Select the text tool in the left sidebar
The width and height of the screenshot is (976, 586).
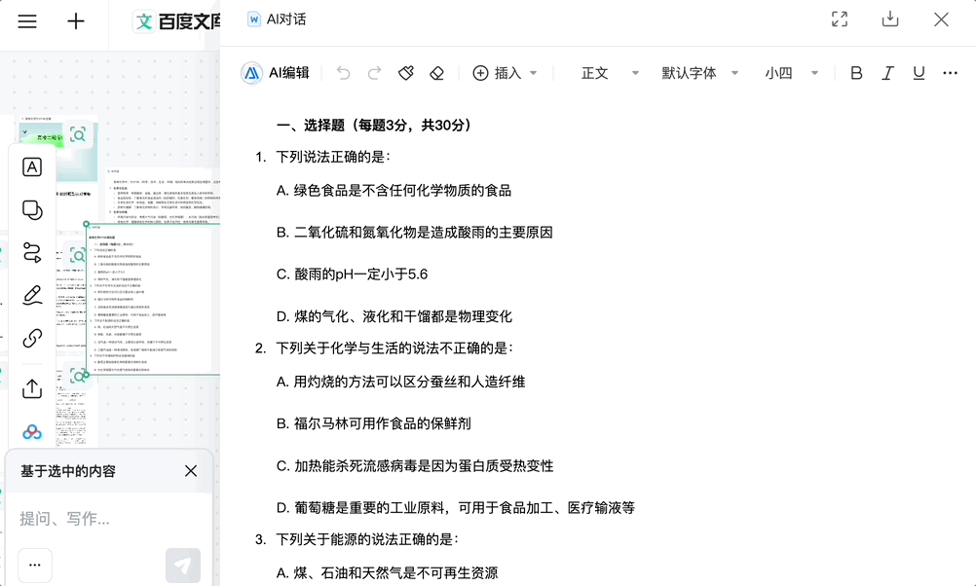point(30,166)
